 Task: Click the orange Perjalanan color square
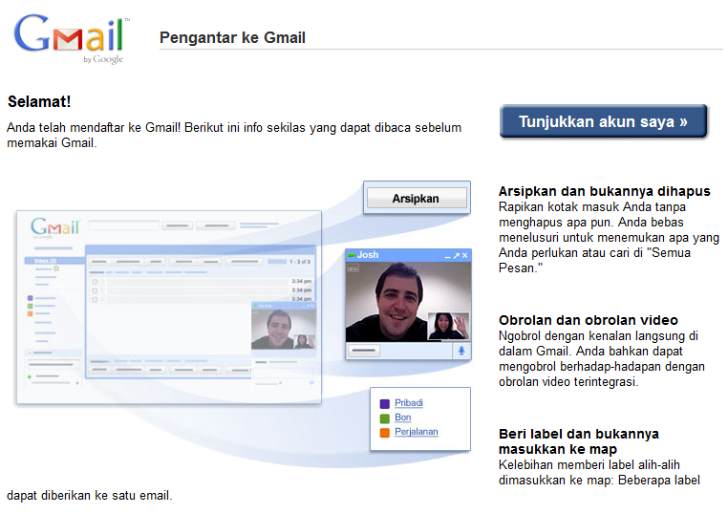[385, 432]
